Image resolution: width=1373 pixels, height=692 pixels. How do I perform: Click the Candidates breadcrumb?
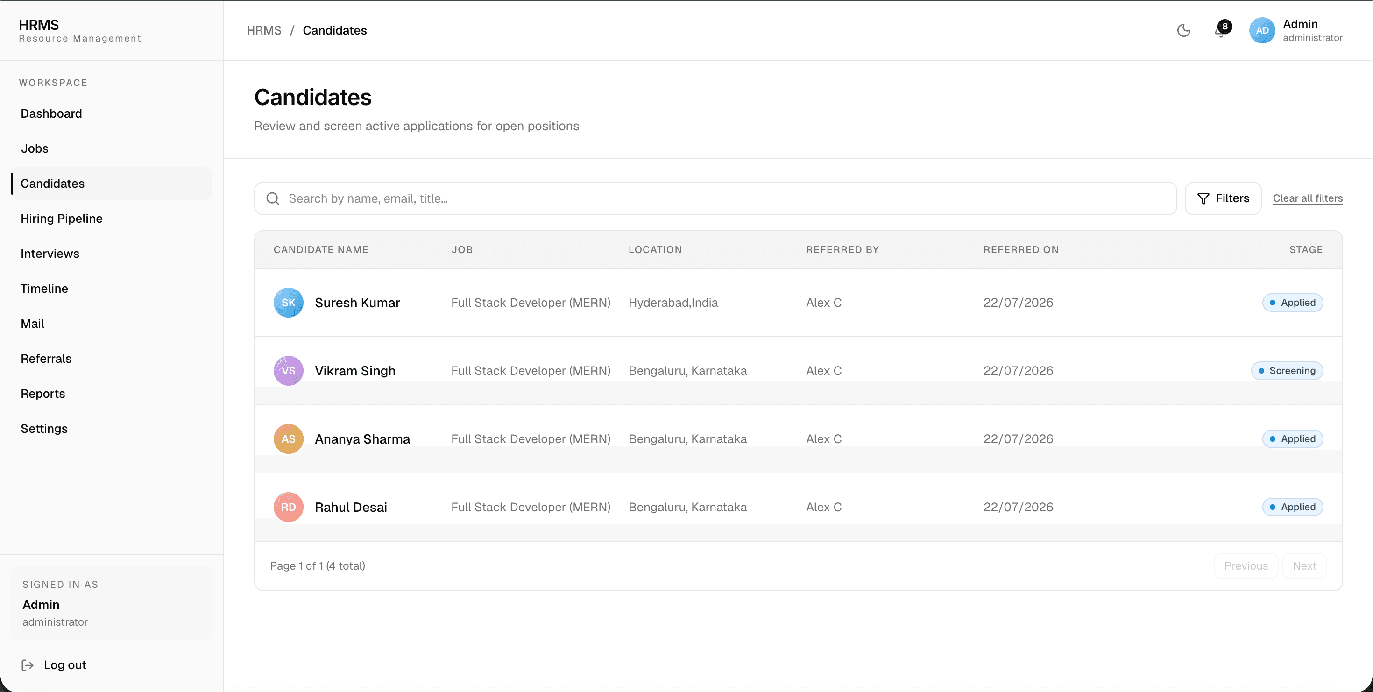(335, 30)
